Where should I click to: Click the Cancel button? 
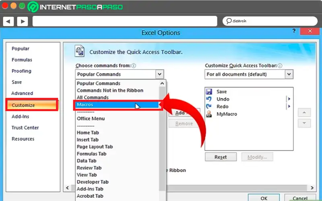tap(300, 197)
